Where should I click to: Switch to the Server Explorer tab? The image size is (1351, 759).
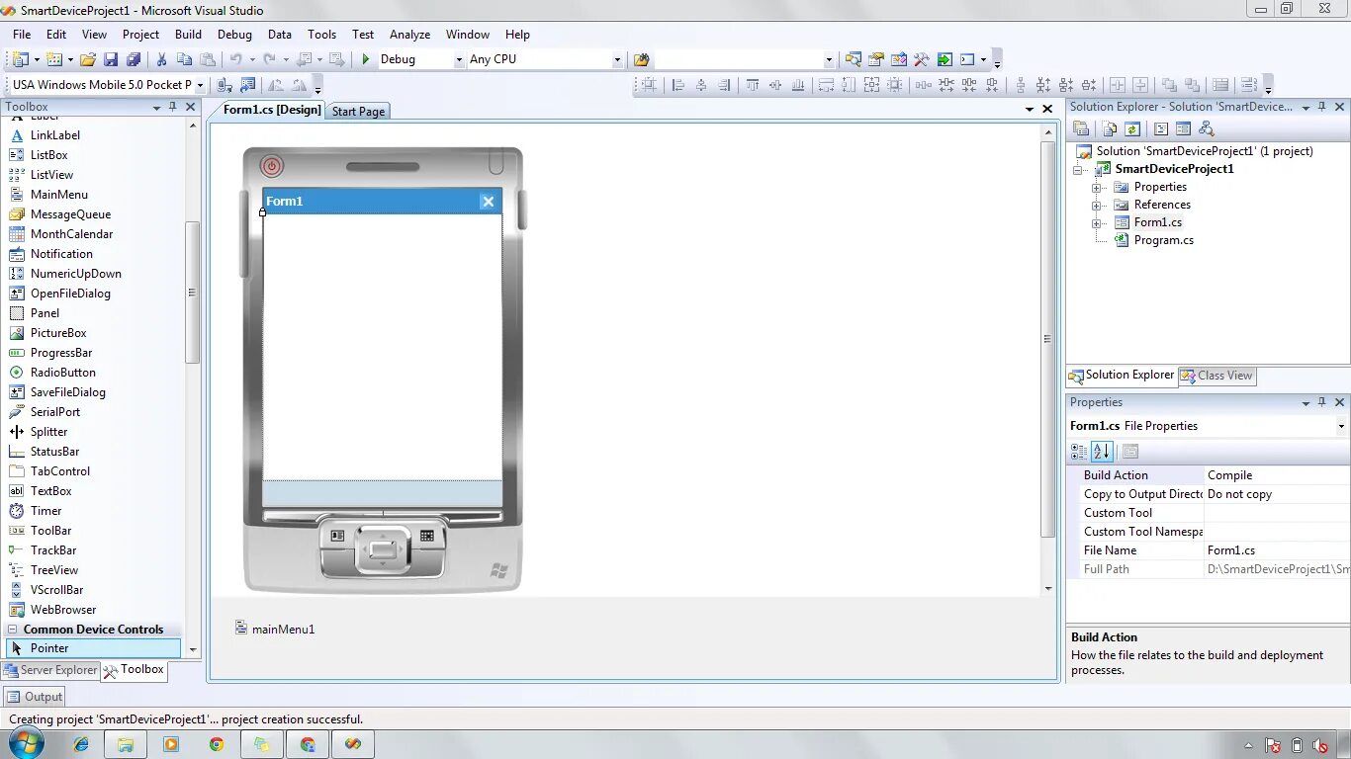coord(51,670)
